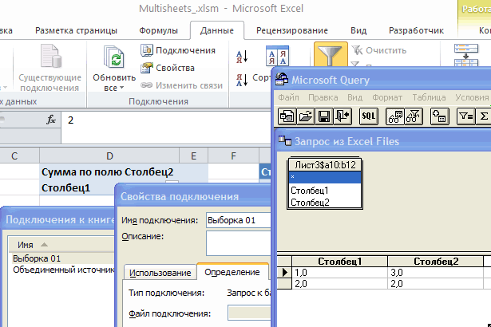Screen dimensions: 491x327
Task: Open the Свойства properties ribbon button
Action: [x=168, y=68]
